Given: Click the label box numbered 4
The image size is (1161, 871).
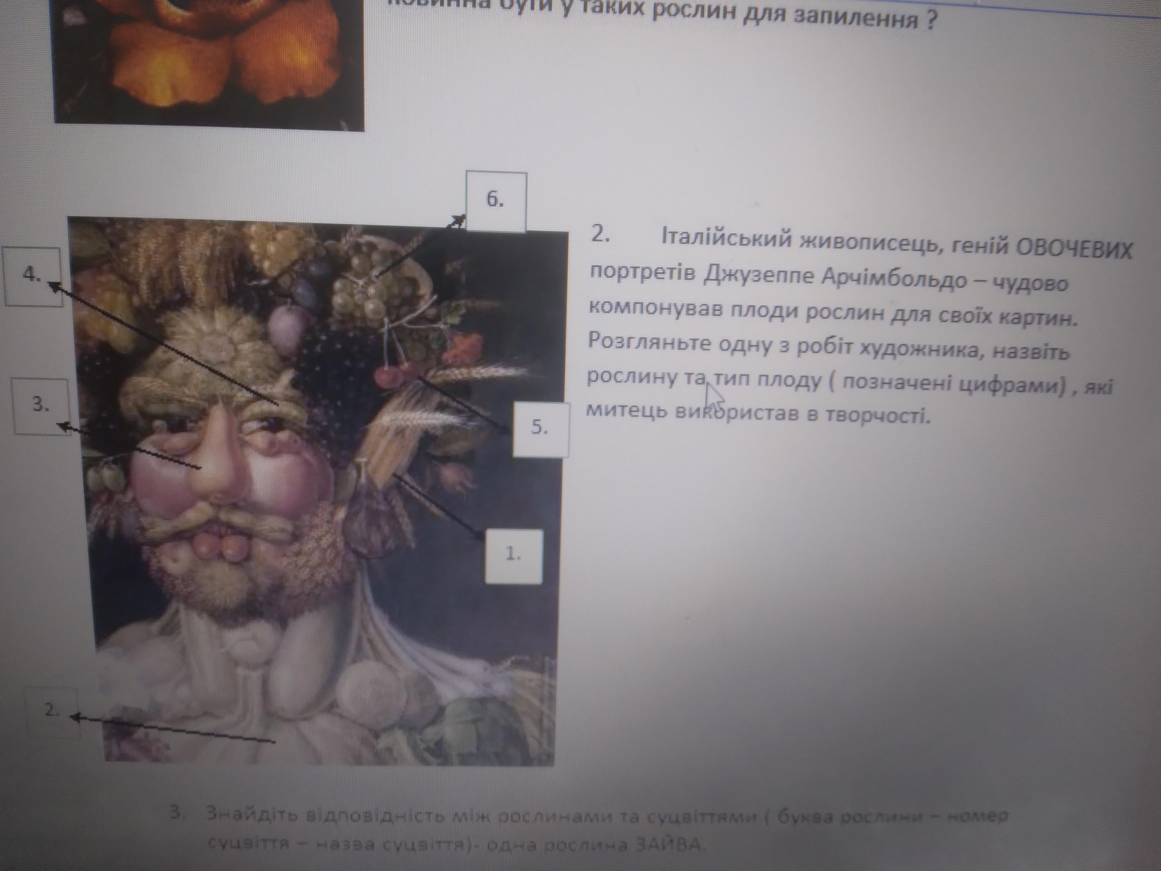Looking at the screenshot, I should [x=32, y=276].
